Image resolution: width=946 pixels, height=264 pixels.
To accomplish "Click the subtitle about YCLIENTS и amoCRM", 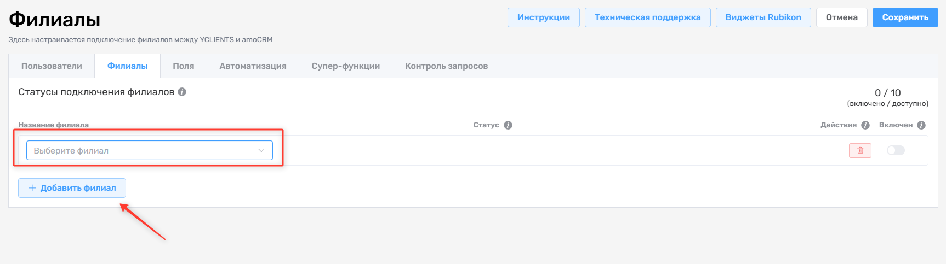I will (140, 40).
